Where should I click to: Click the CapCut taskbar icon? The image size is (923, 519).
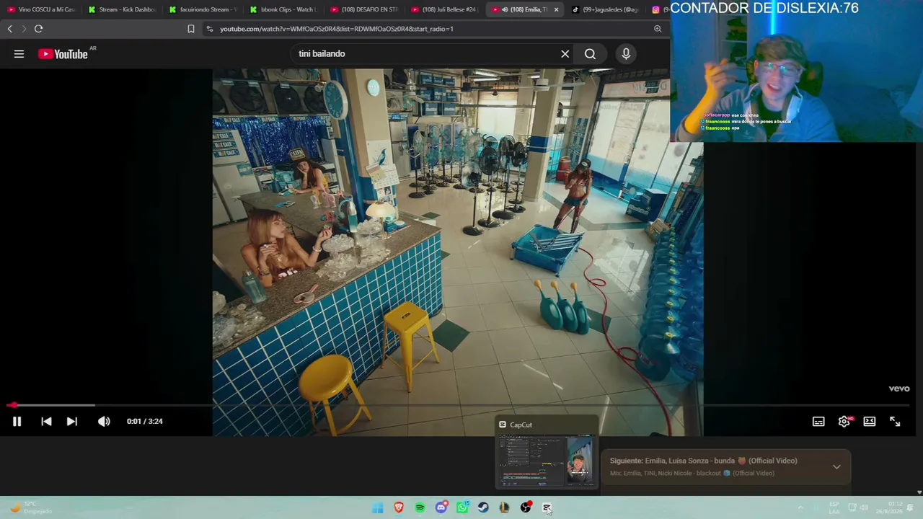click(547, 508)
